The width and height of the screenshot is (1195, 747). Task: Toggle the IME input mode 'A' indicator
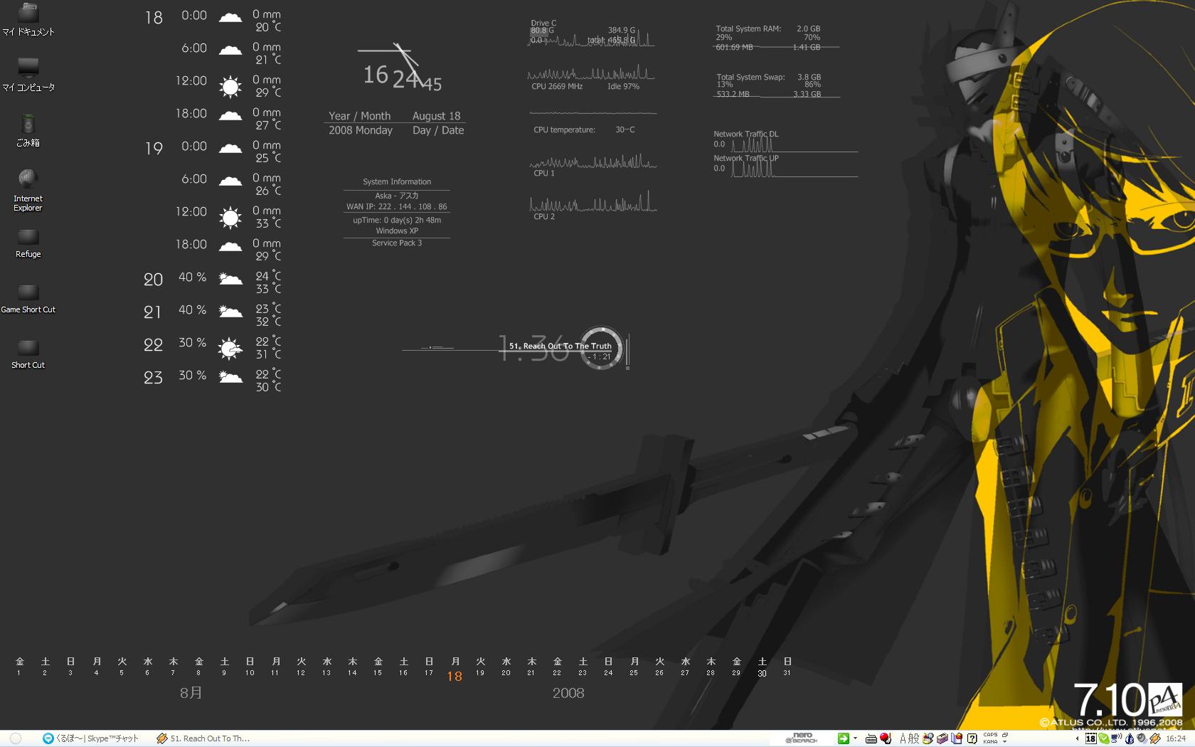tap(903, 738)
